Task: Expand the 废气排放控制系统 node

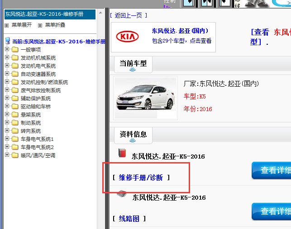Action: click(x=7, y=90)
